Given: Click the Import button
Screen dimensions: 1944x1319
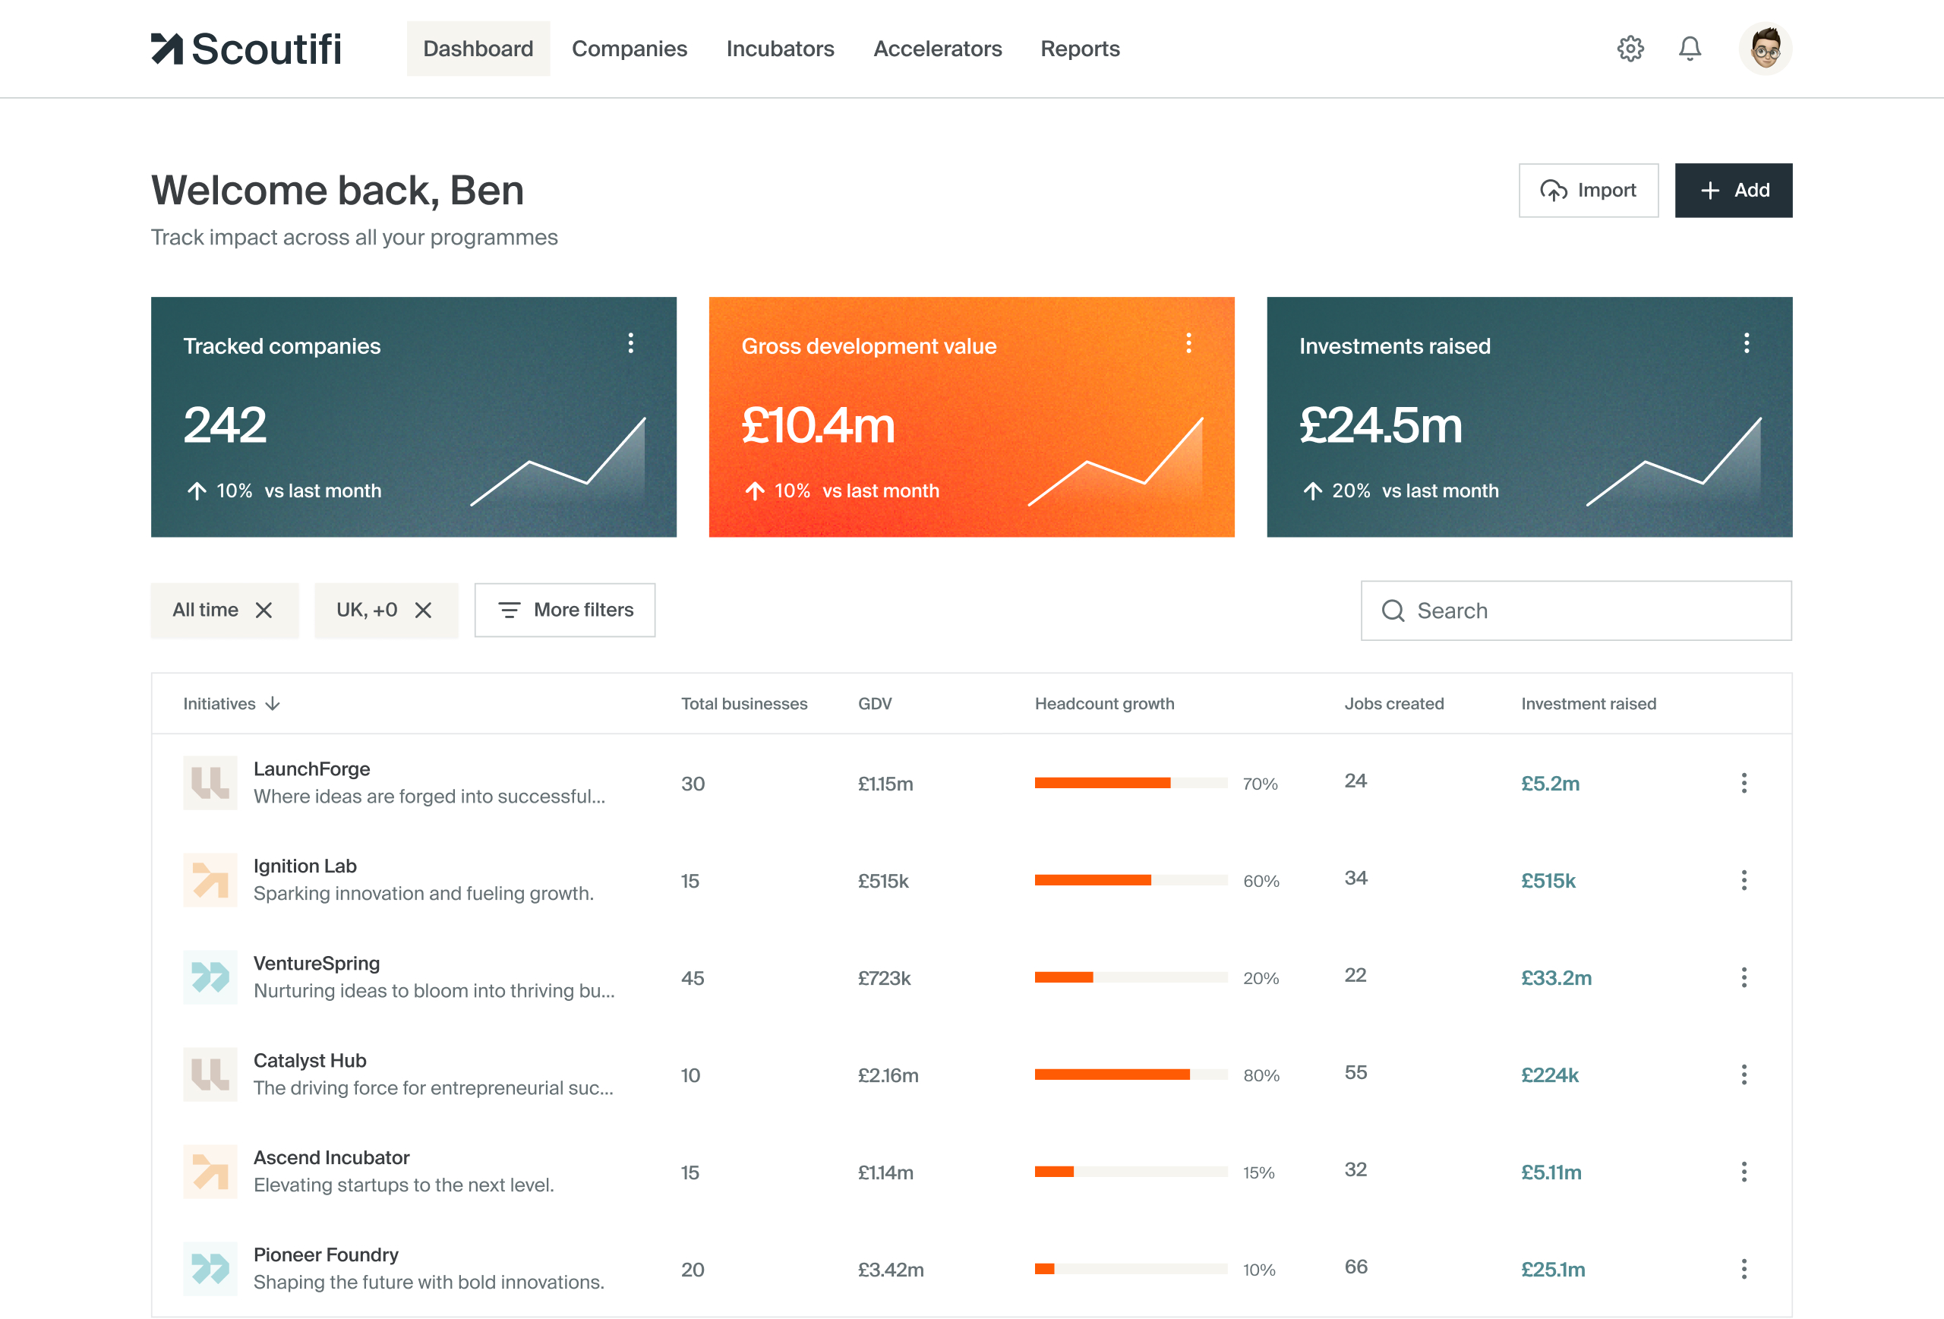Looking at the screenshot, I should pos(1588,191).
